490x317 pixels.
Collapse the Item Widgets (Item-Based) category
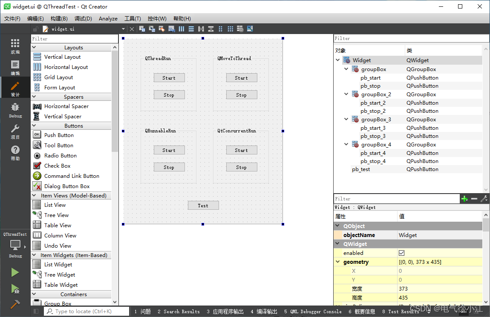coord(34,255)
